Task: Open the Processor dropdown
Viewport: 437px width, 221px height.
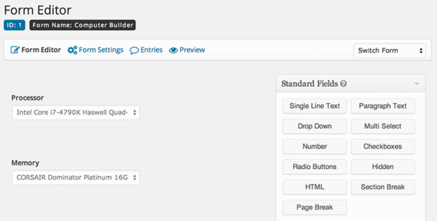Action: pos(76,112)
